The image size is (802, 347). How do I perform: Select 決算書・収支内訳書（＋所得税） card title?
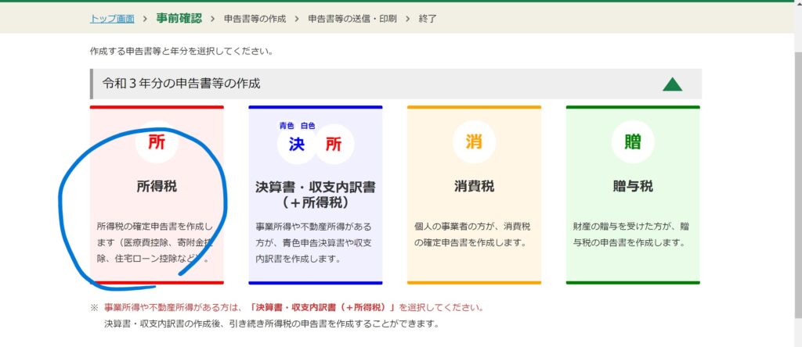tap(315, 195)
